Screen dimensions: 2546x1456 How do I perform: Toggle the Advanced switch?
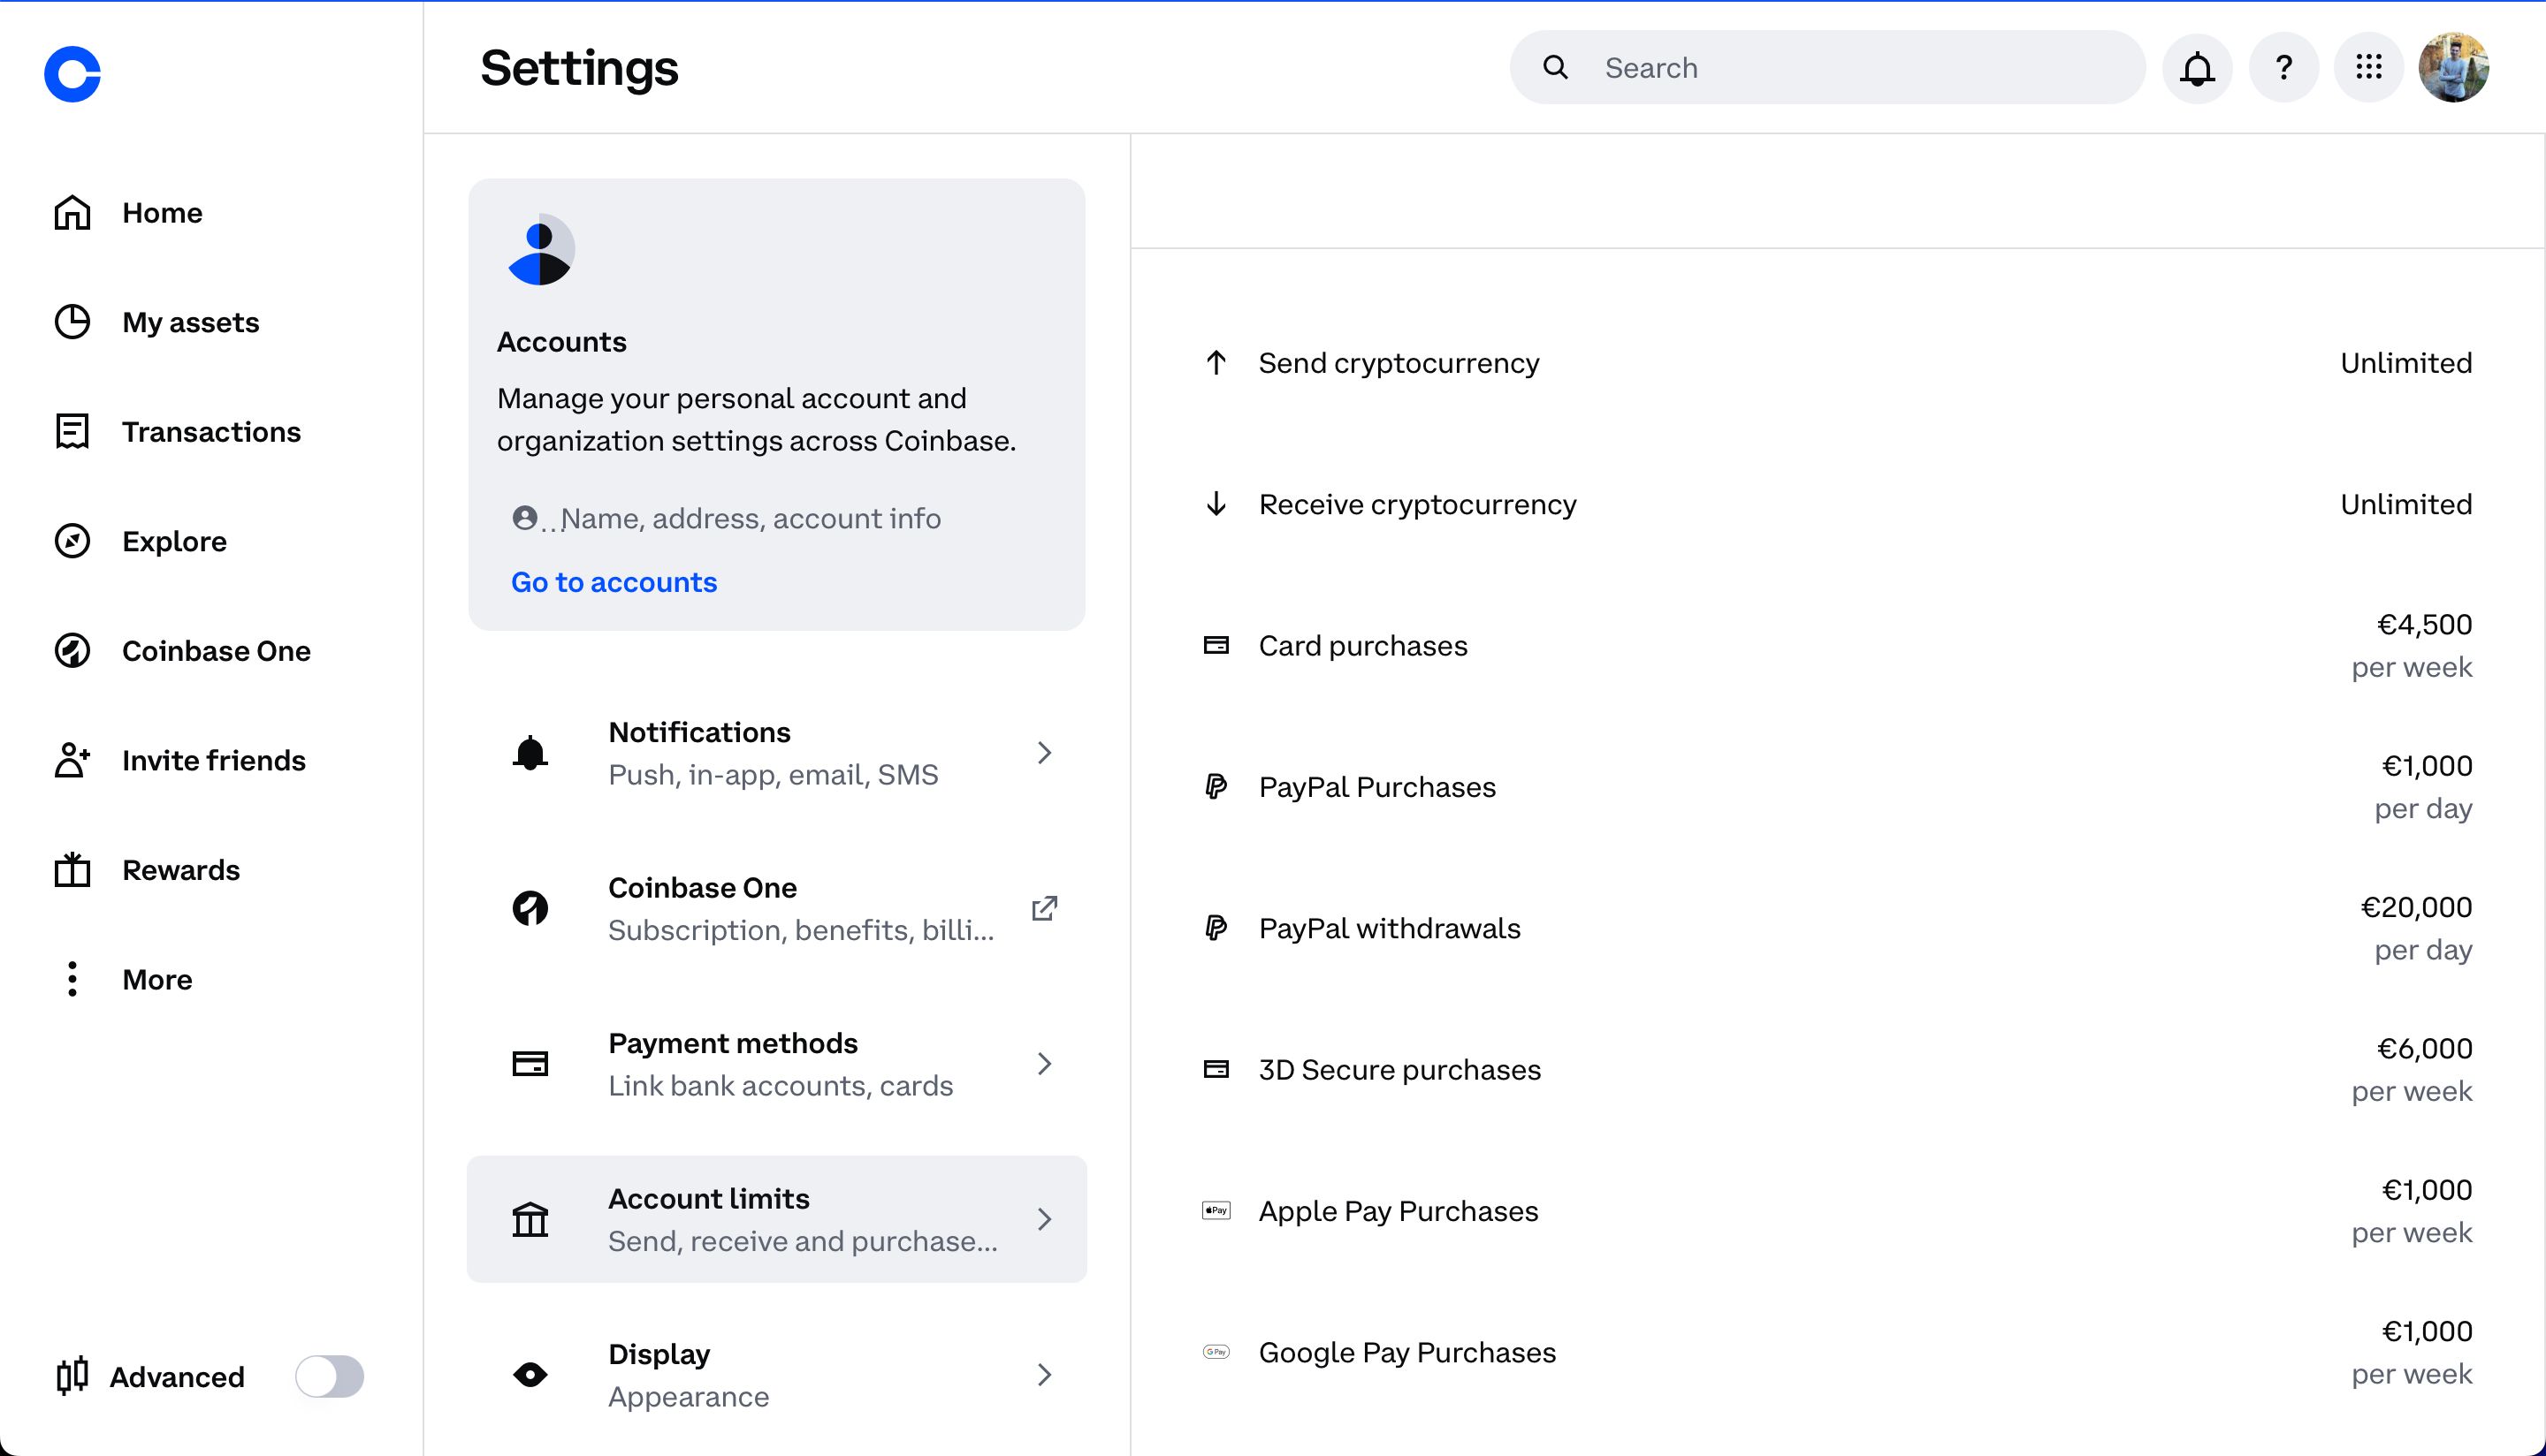pos(329,1376)
